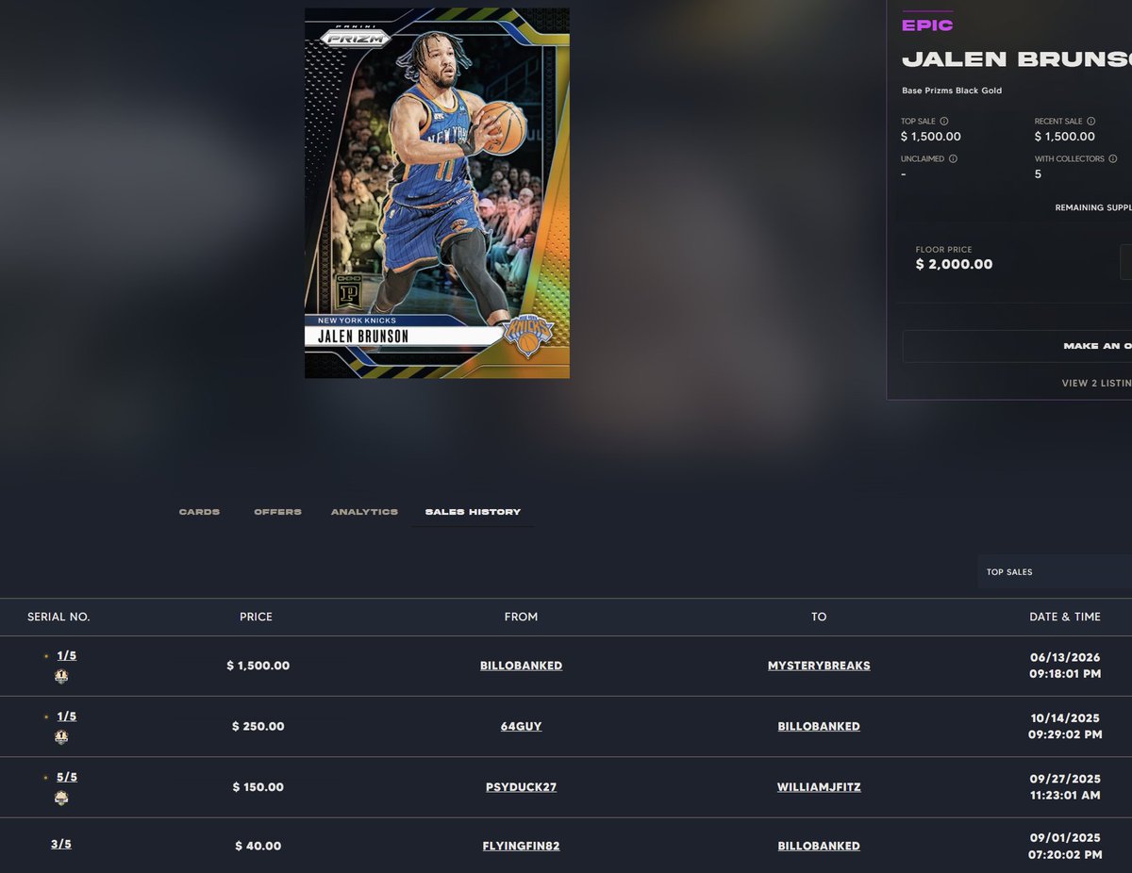Click the JALEN BRUNSON title heading
Screen dimensions: 1132x873
(x=1017, y=59)
